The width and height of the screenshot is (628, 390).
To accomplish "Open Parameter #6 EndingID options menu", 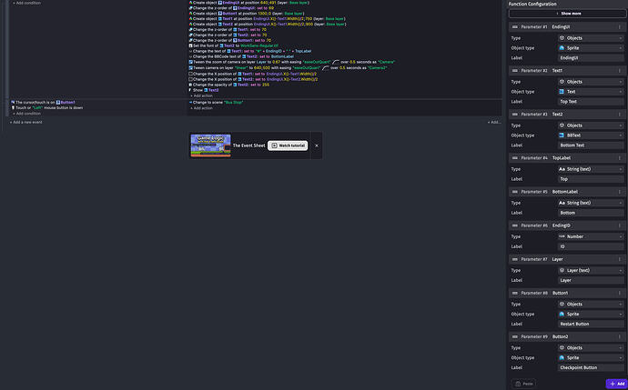I will pos(619,225).
